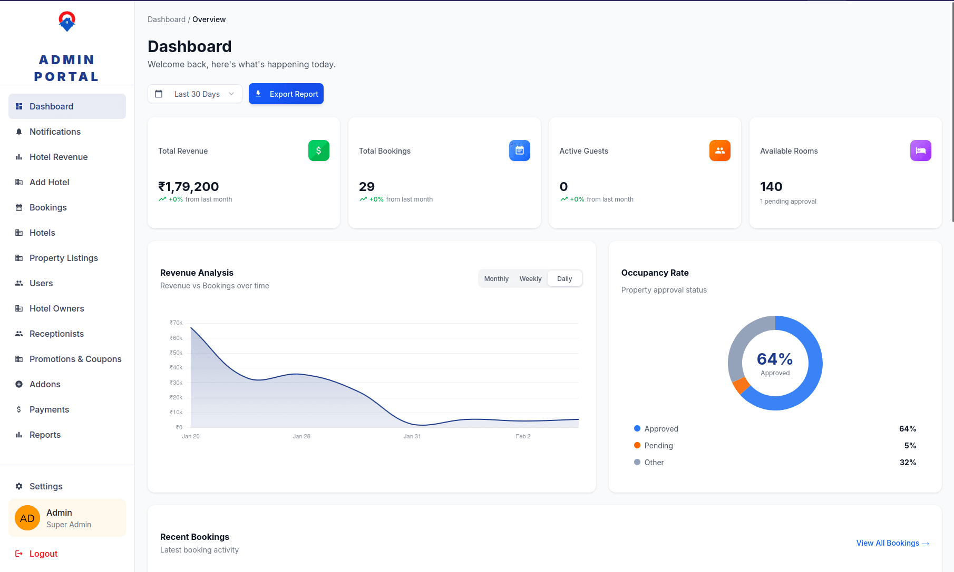Click the Dashboard breadcrumb link
954x572 pixels.
[x=167, y=19]
